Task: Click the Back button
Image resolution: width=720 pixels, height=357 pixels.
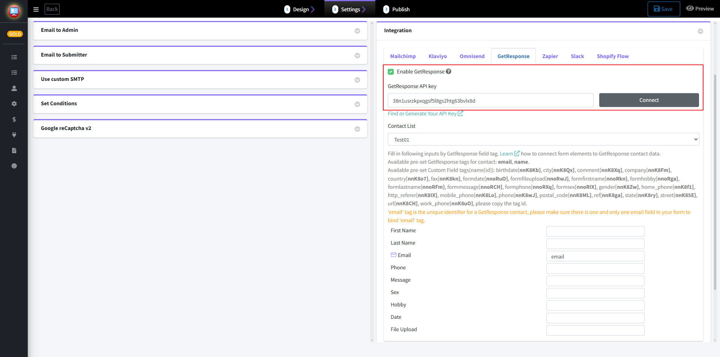Action: click(x=52, y=9)
